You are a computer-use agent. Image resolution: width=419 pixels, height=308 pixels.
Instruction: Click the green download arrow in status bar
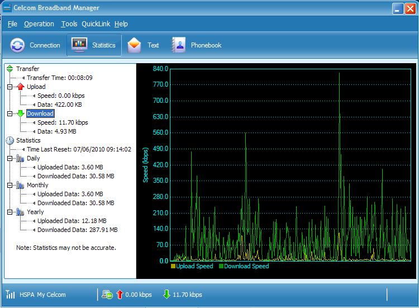166,295
